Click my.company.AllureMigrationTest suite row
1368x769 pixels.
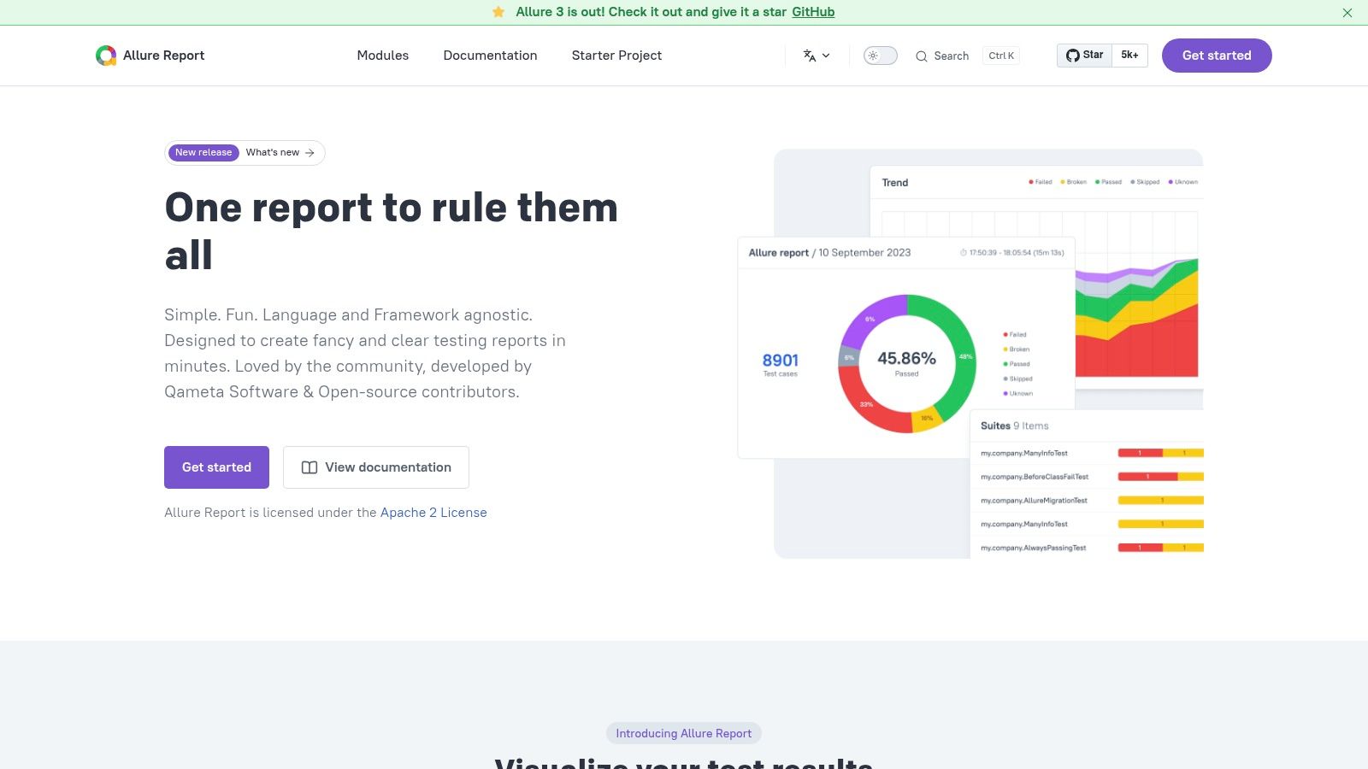point(1087,501)
